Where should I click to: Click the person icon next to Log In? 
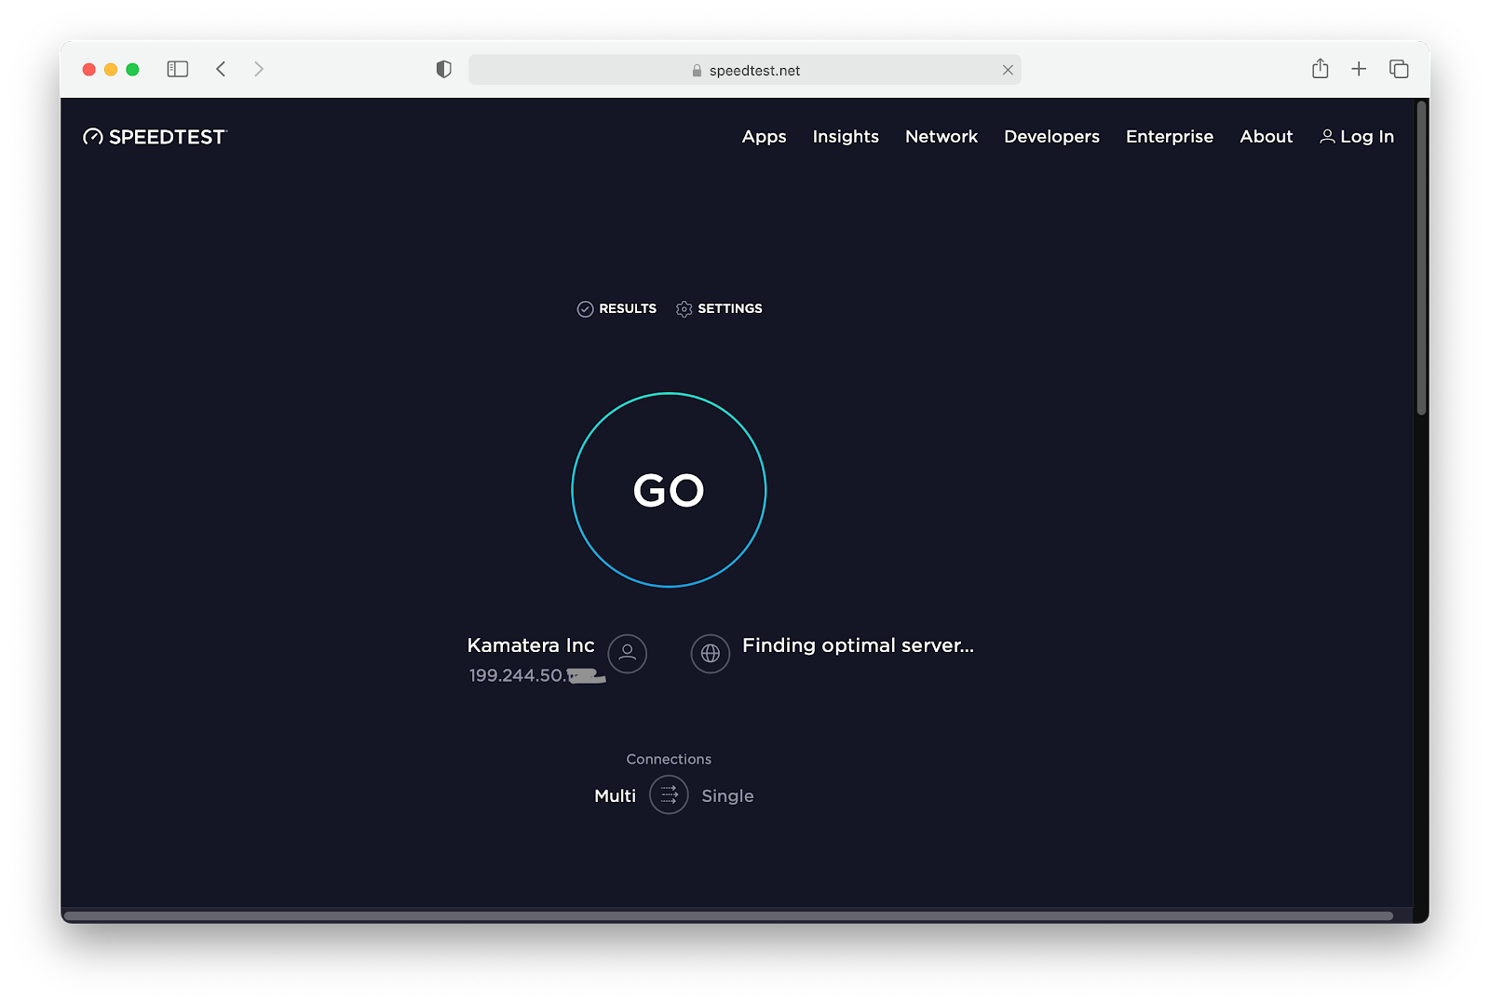(x=1327, y=136)
